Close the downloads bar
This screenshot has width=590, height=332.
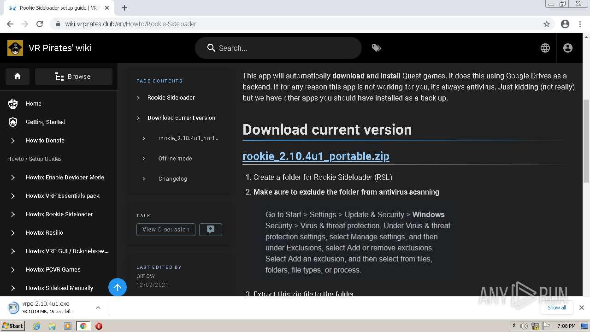(582, 308)
